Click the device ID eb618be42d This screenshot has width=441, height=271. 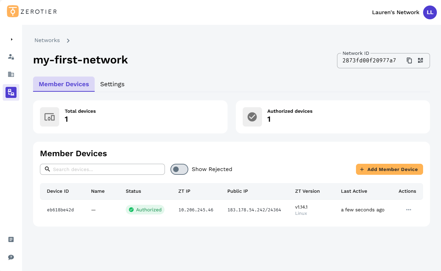click(x=60, y=210)
